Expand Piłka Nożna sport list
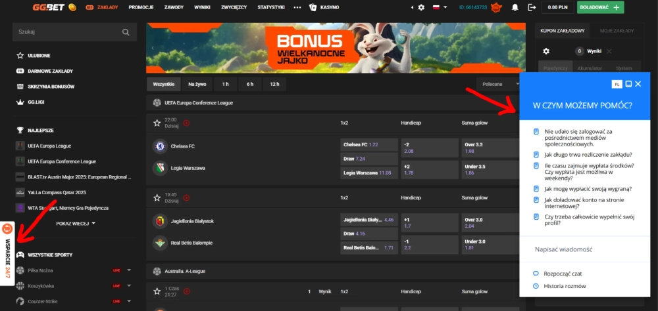 [129, 270]
